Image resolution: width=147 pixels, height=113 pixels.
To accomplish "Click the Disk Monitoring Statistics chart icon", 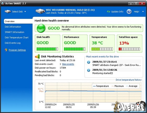I will (37, 56).
